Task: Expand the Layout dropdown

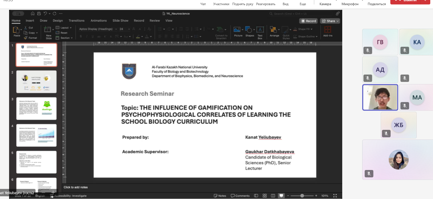Action: [64, 28]
